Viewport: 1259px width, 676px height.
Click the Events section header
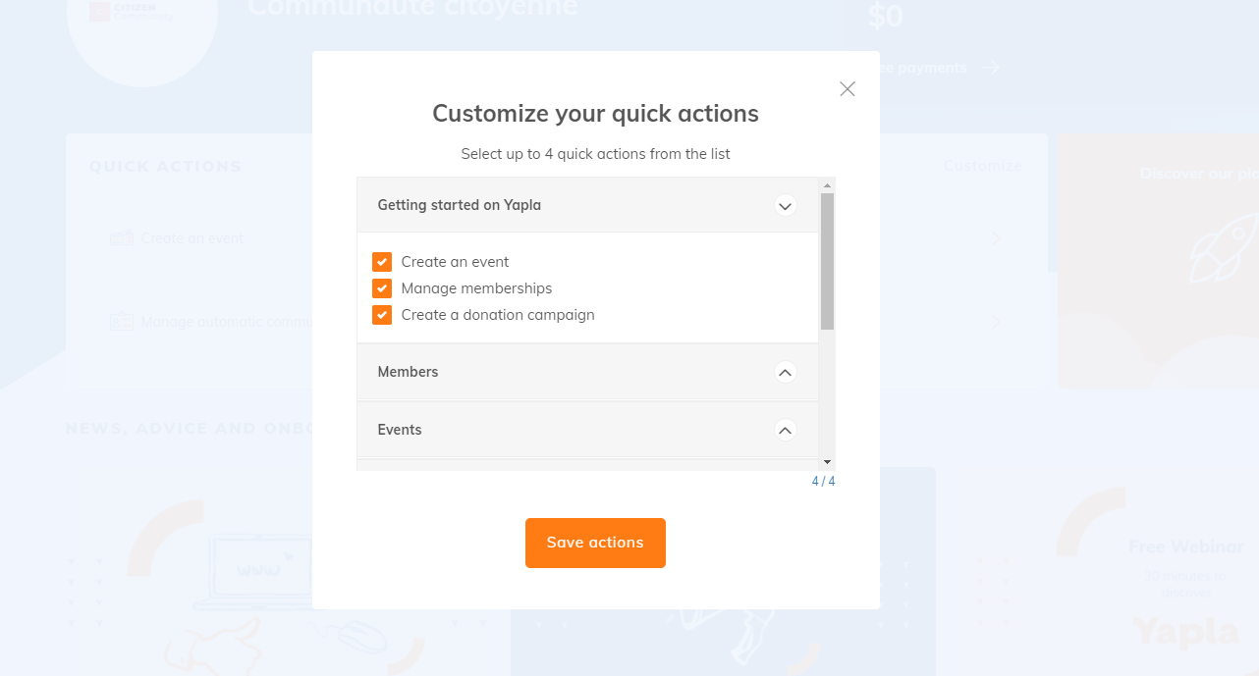pyautogui.click(x=400, y=430)
